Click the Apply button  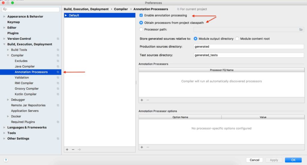[x=274, y=160]
